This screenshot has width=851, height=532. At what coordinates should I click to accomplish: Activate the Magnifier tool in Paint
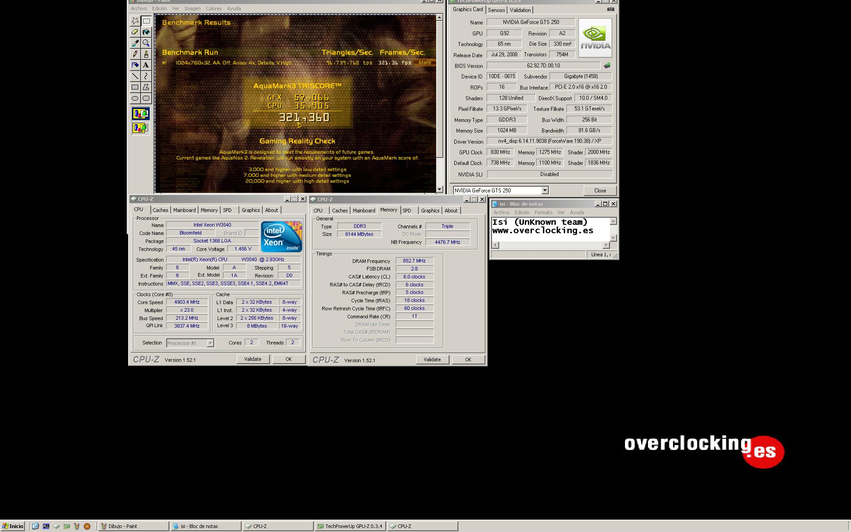click(x=146, y=43)
